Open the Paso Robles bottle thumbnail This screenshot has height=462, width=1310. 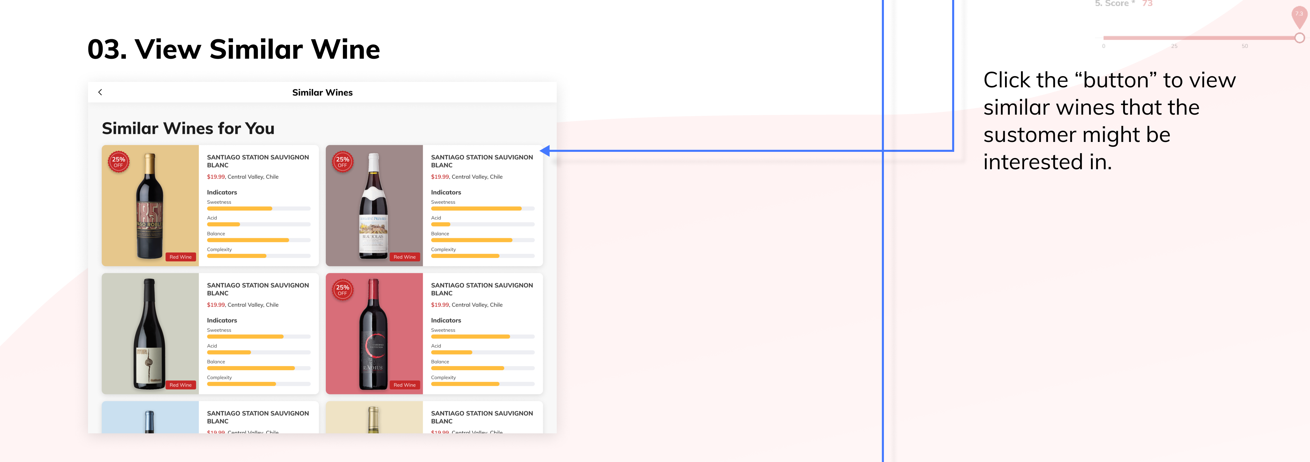pos(150,205)
